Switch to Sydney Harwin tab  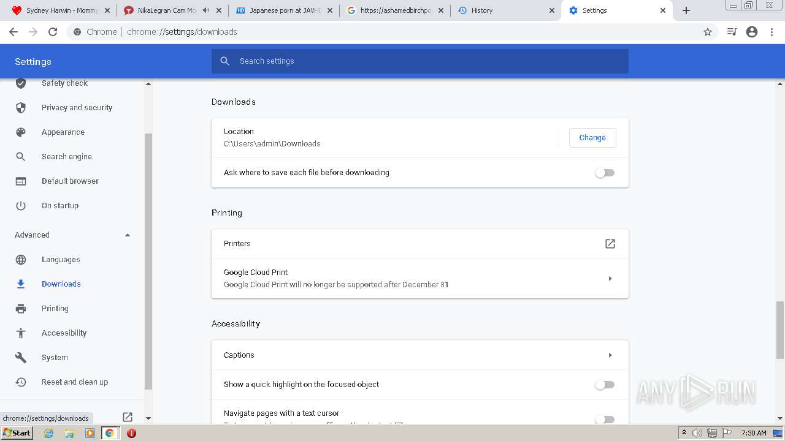coord(60,10)
